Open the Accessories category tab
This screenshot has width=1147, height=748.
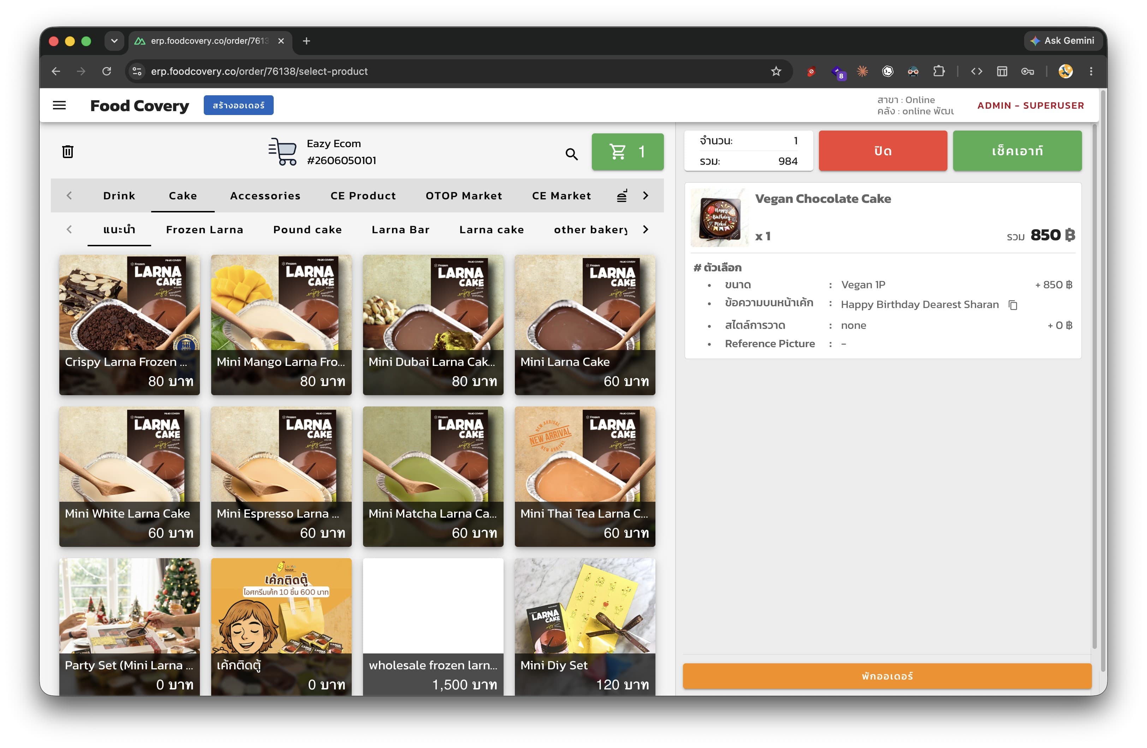(265, 195)
